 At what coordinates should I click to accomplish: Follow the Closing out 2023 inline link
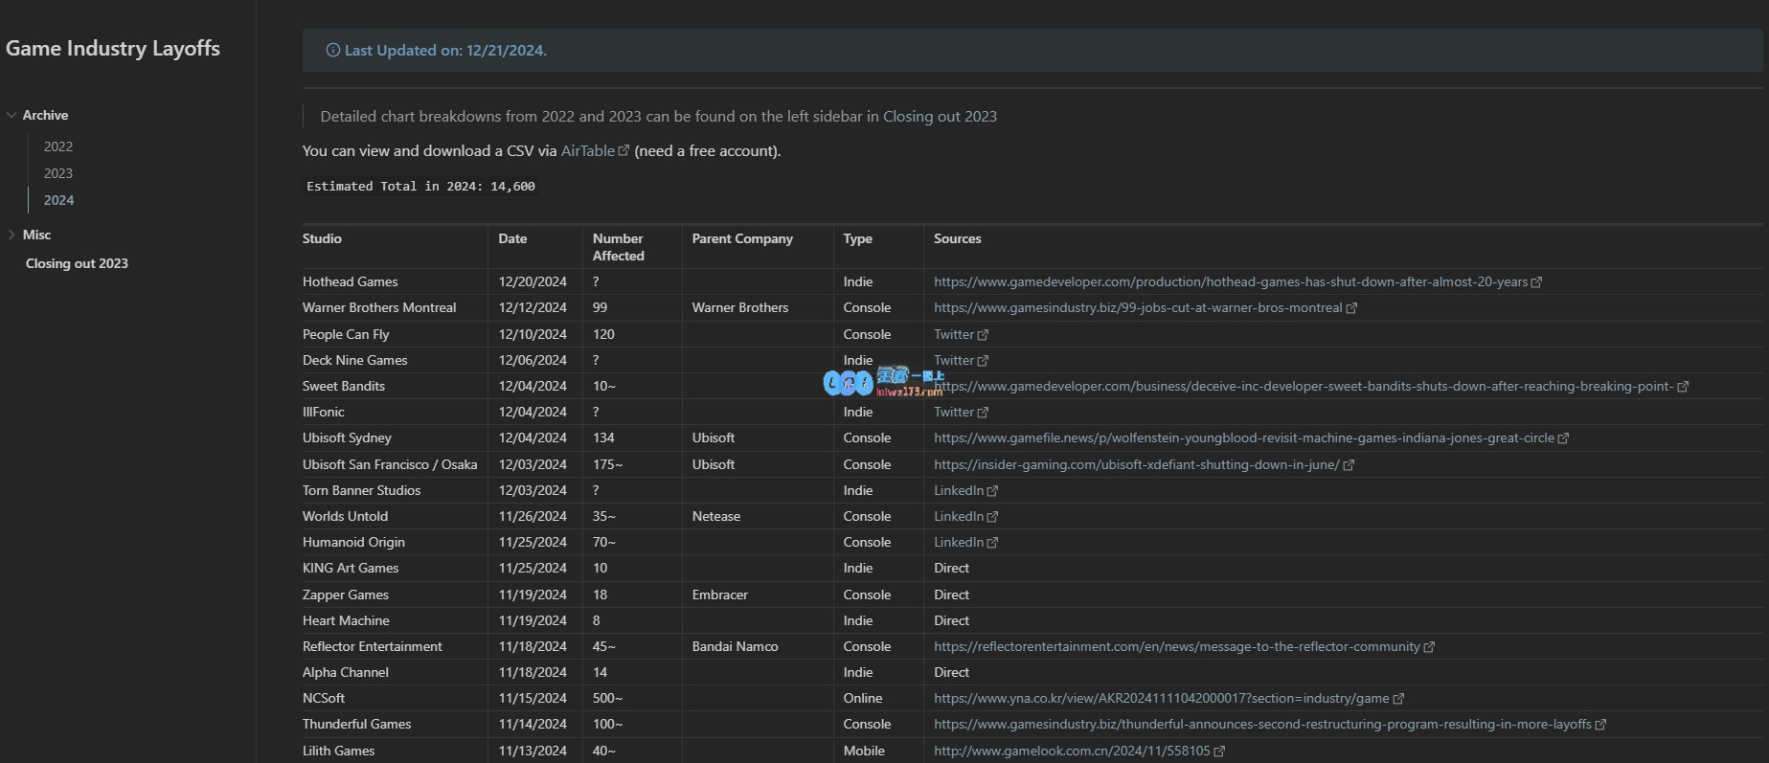tap(940, 116)
